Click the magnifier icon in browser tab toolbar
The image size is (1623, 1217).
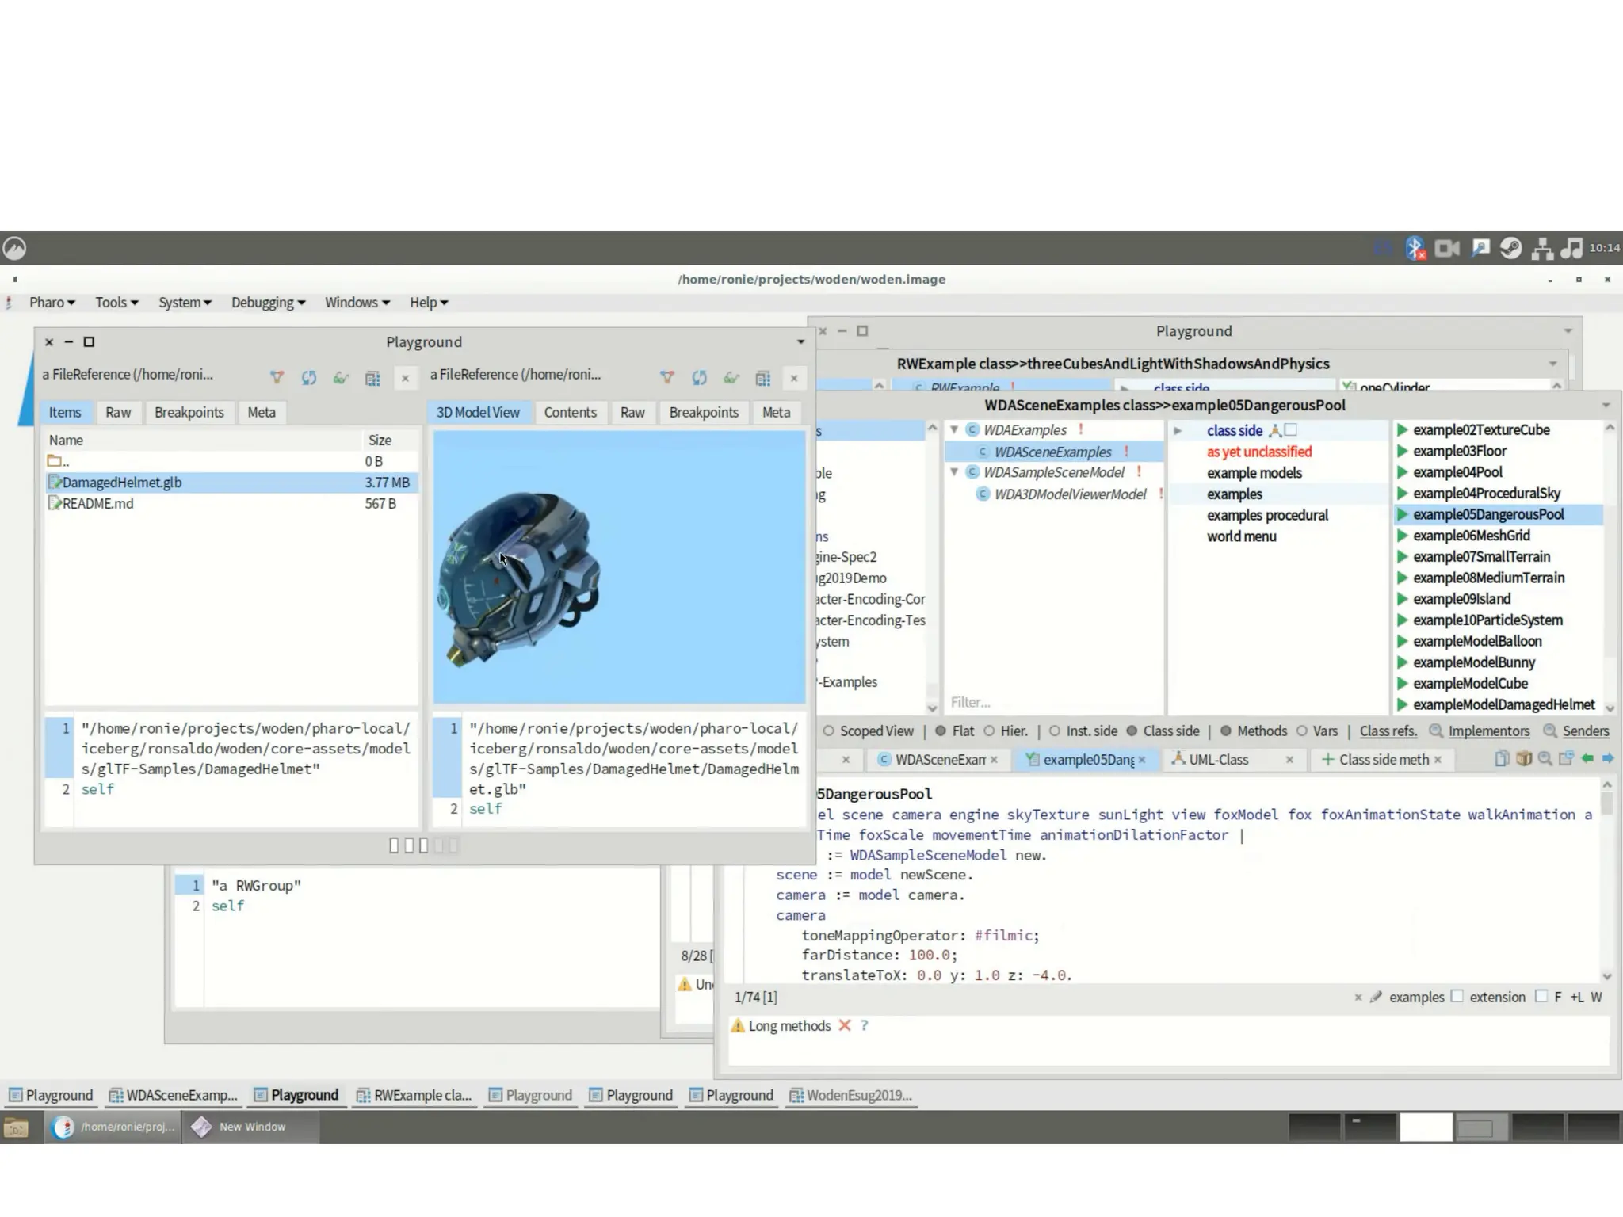click(x=1545, y=759)
